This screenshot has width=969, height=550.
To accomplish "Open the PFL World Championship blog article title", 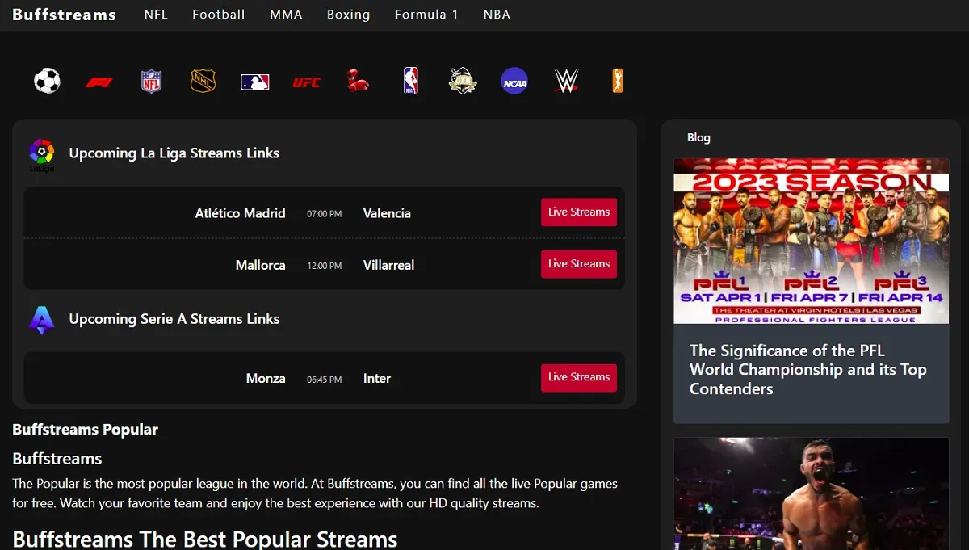I will click(808, 370).
